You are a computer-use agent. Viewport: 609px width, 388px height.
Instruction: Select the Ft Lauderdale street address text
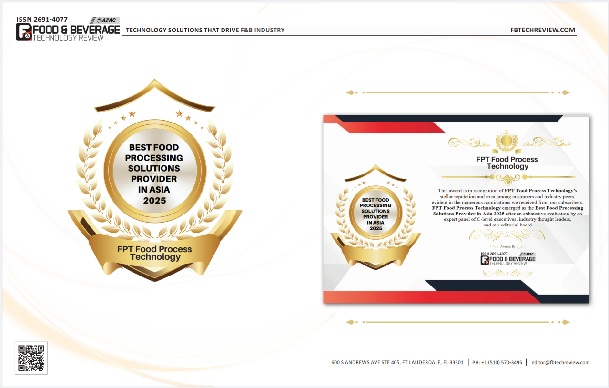(397, 362)
